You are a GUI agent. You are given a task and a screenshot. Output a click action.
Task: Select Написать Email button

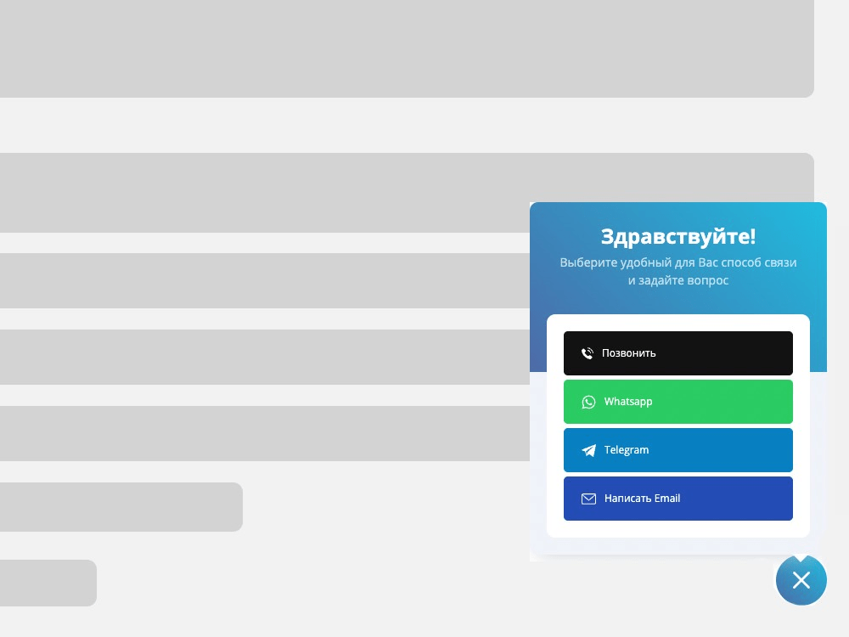coord(678,499)
